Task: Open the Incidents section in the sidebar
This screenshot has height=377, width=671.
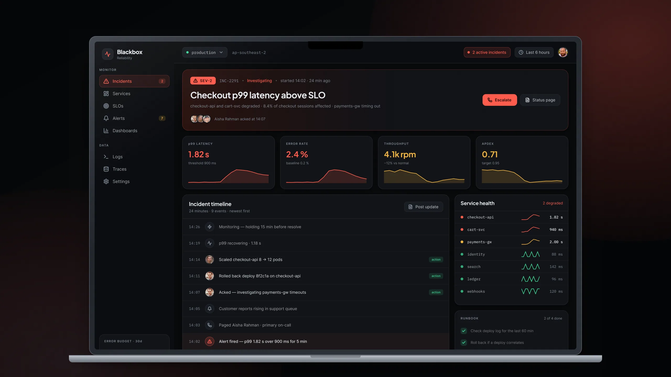Action: coord(134,81)
